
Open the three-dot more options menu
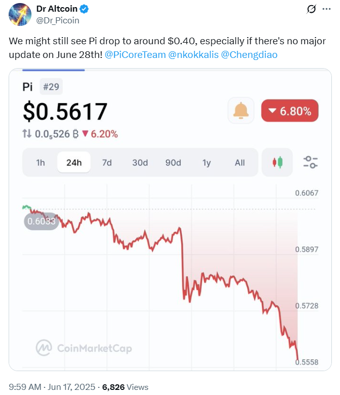[x=326, y=9]
